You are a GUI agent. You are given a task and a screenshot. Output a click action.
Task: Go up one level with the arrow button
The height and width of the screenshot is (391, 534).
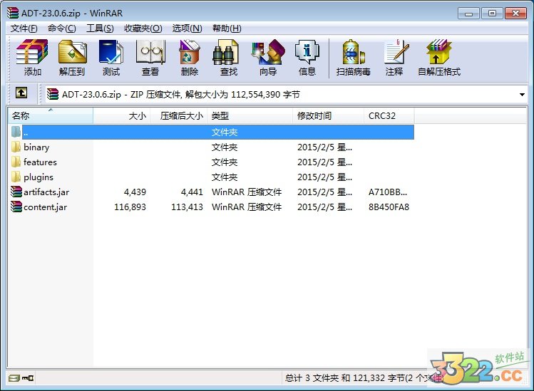point(21,93)
